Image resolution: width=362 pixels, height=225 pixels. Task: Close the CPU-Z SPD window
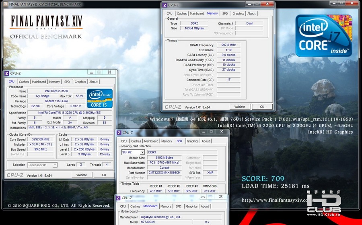[x=221, y=132]
